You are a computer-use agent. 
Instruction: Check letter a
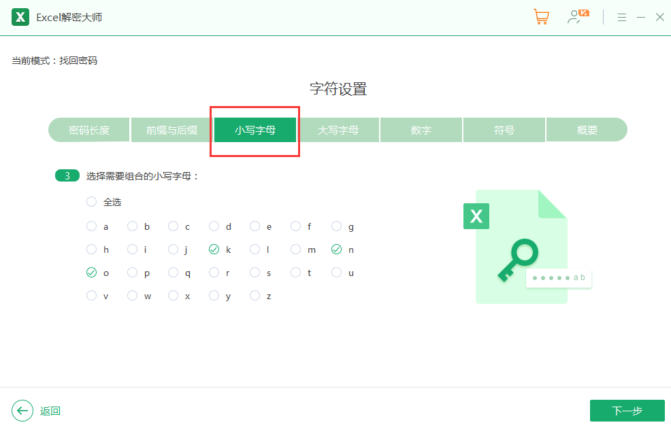point(92,226)
